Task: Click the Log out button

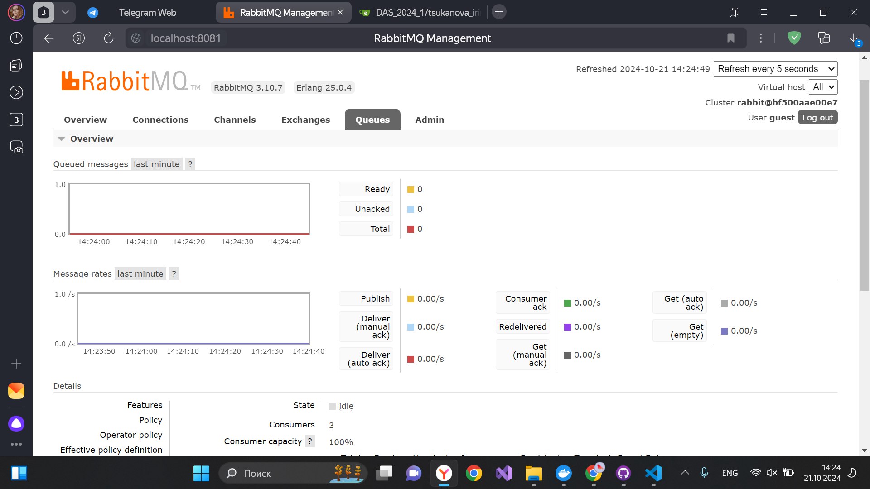Action: [x=817, y=118]
